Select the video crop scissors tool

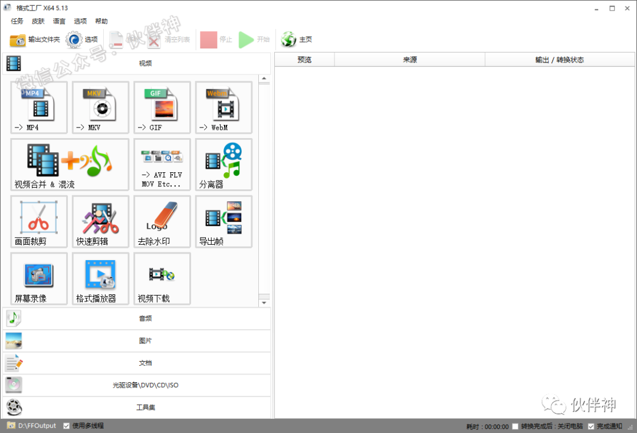tap(39, 222)
